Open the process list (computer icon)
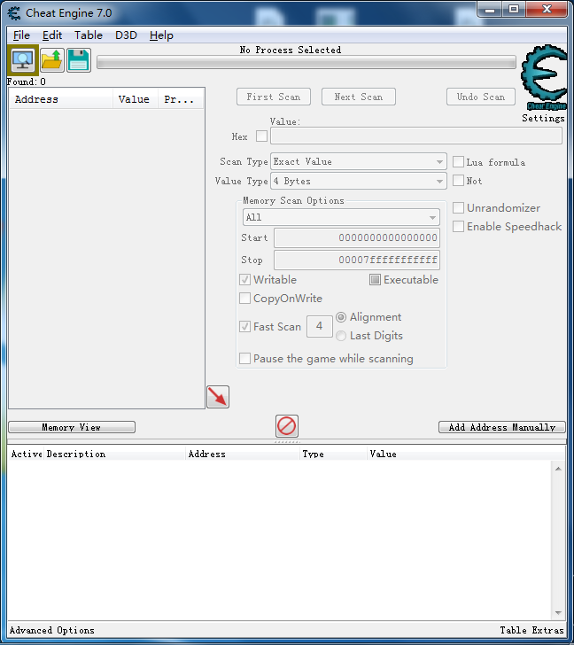The width and height of the screenshot is (574, 645). pos(23,60)
